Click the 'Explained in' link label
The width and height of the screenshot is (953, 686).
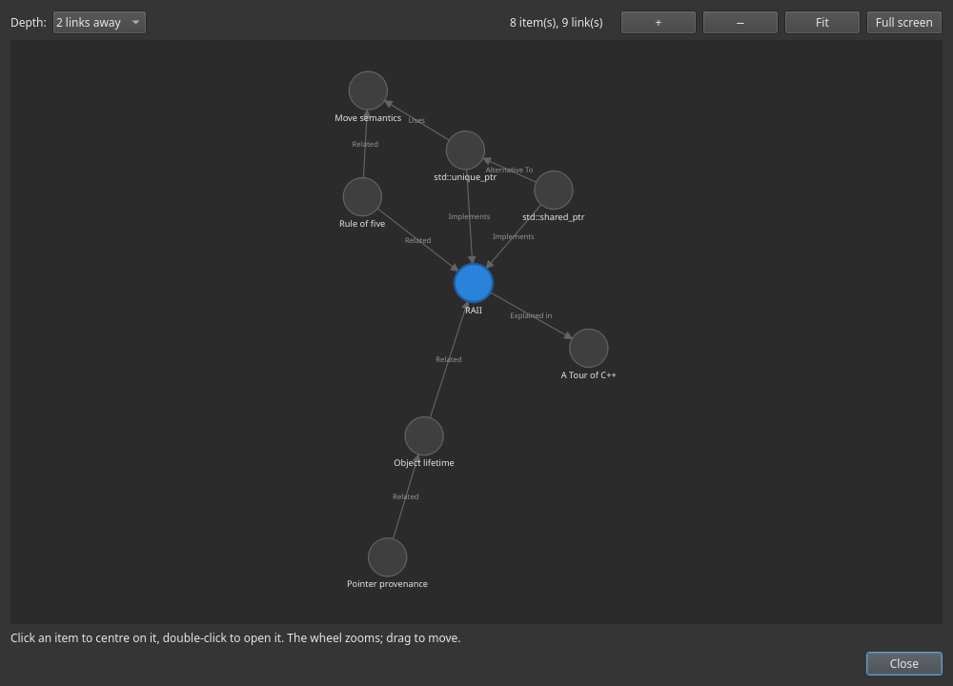531,315
